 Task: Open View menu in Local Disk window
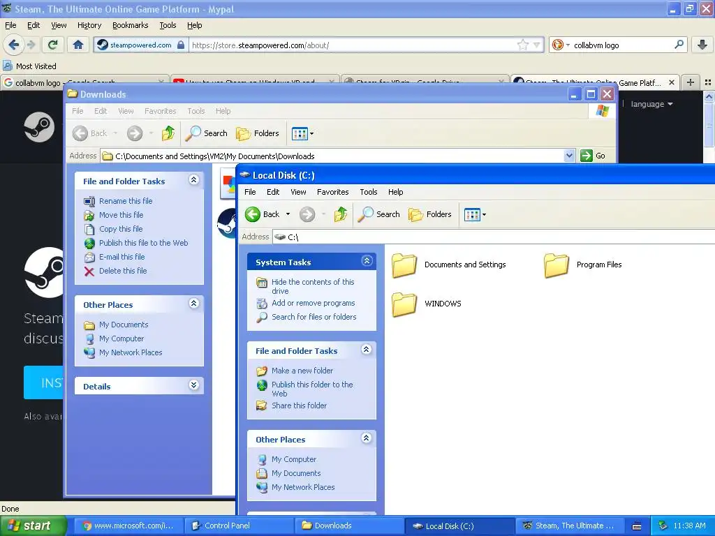coord(298,192)
